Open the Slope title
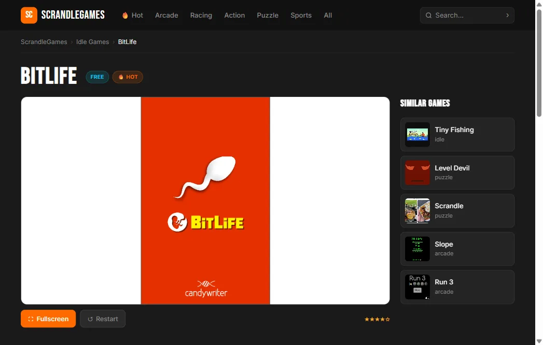543x345 pixels. pyautogui.click(x=443, y=245)
